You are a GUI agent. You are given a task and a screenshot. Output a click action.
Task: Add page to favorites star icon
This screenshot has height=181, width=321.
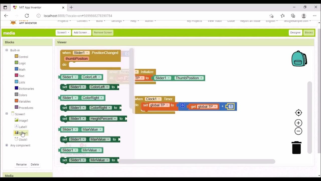pyautogui.click(x=271, y=16)
